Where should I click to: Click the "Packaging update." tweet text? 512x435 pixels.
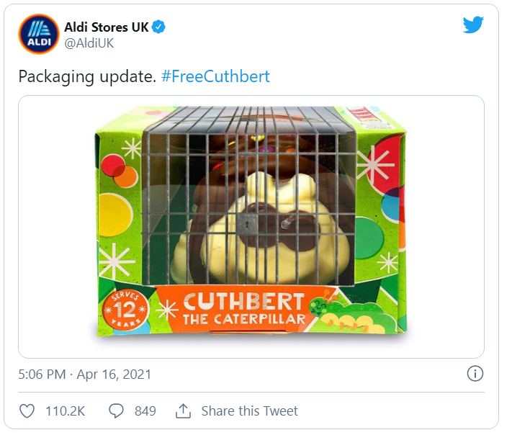86,76
